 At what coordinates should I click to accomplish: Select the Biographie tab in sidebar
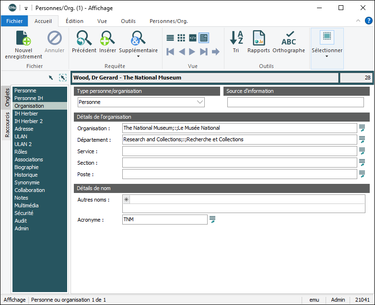point(26,167)
